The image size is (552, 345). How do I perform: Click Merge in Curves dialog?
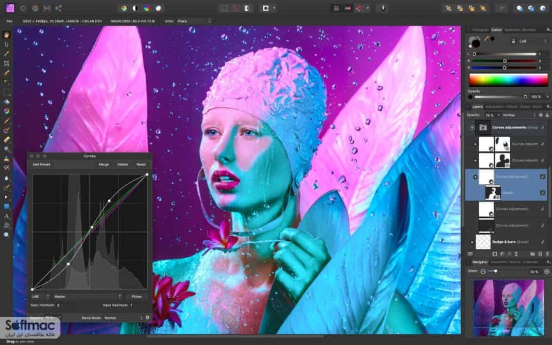tap(104, 164)
